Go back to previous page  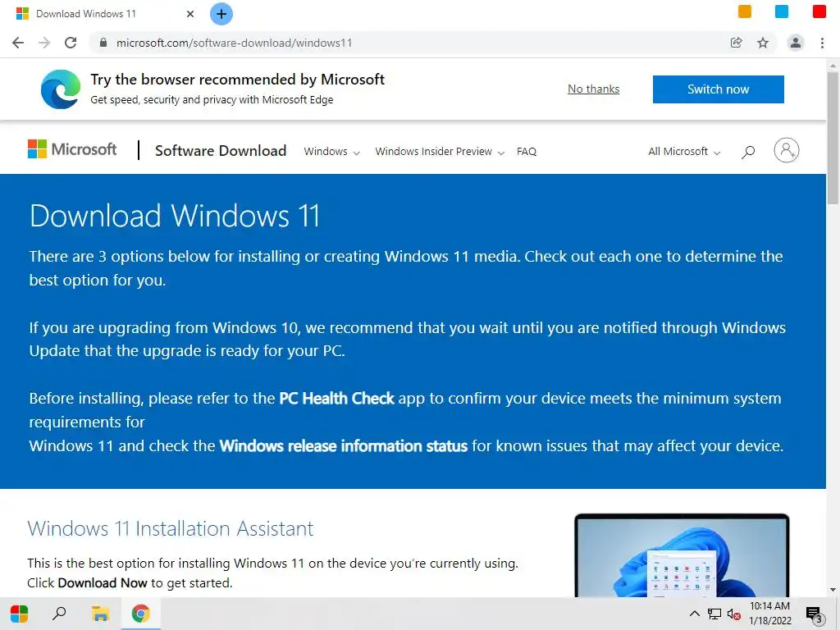click(18, 43)
